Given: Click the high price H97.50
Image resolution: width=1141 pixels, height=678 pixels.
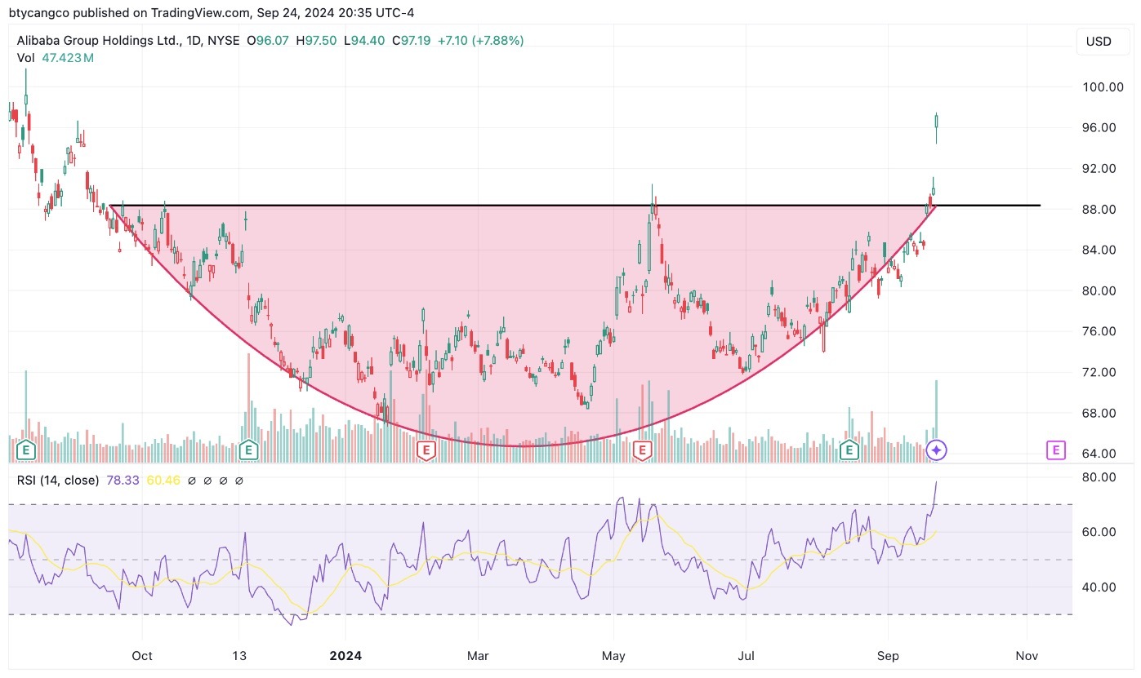Looking at the screenshot, I should [316, 40].
